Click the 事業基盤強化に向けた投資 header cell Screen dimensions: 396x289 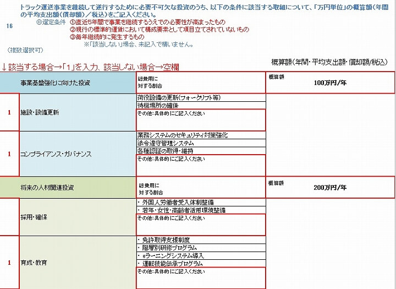click(68, 83)
